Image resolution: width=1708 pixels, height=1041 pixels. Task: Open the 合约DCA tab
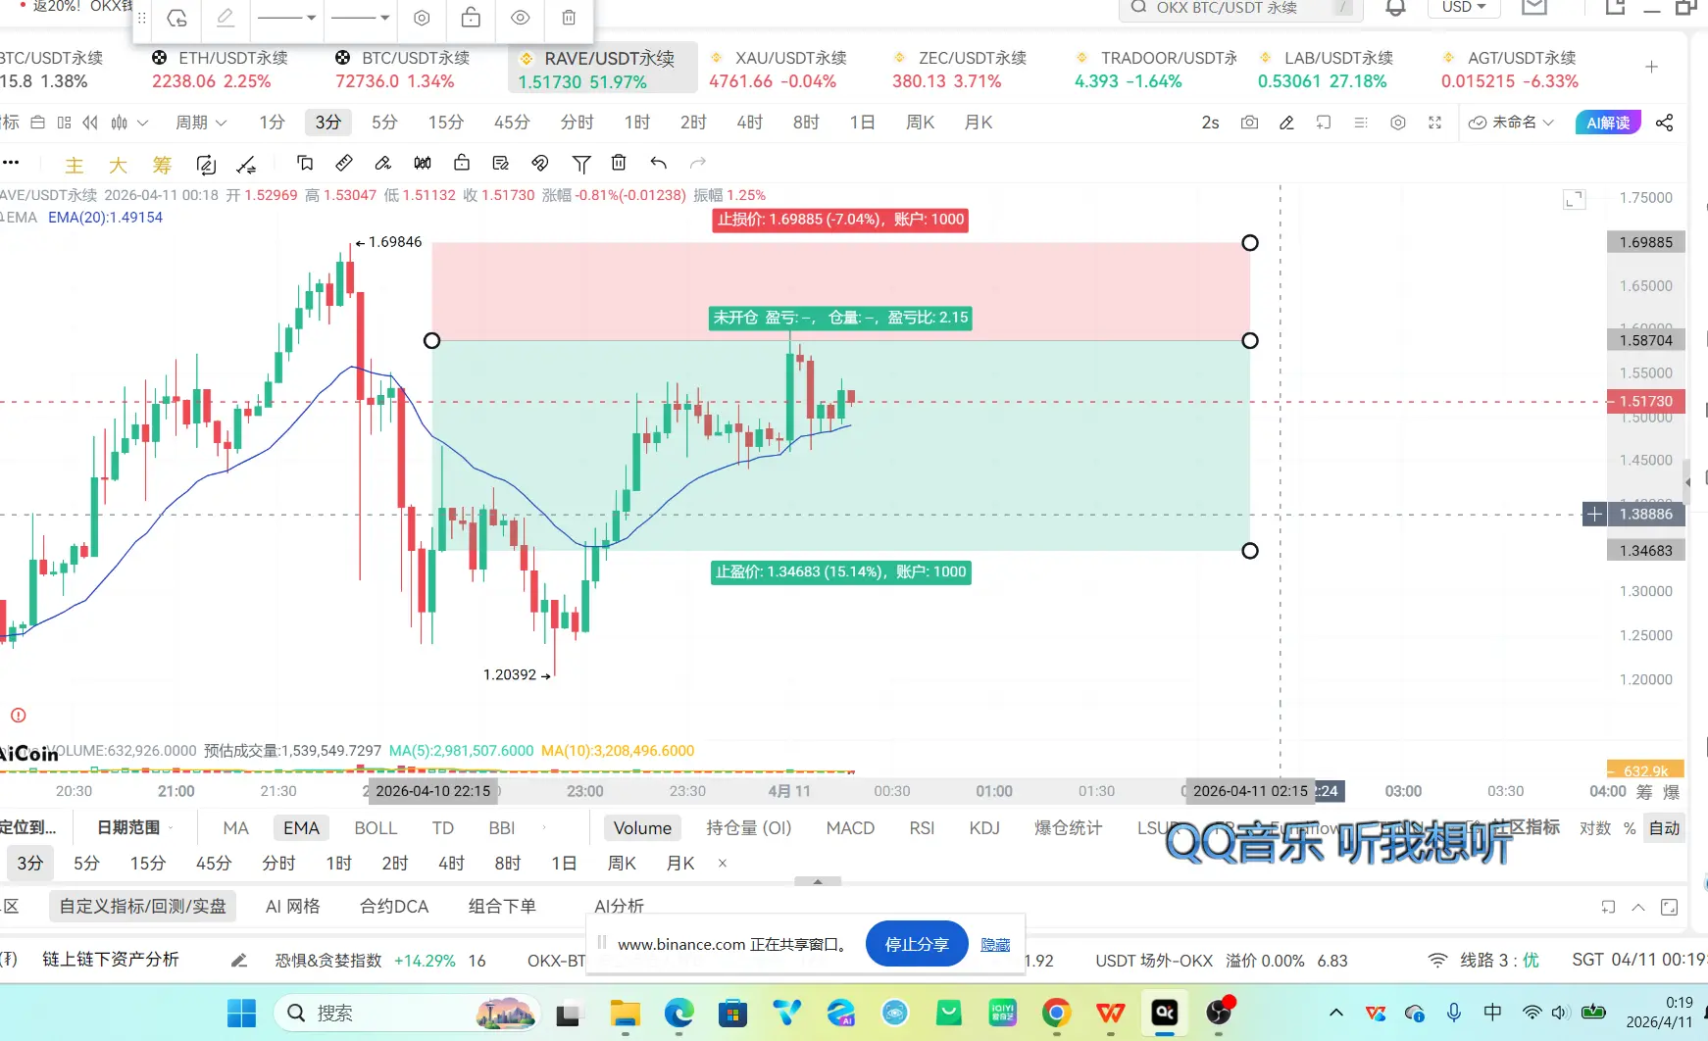point(394,907)
